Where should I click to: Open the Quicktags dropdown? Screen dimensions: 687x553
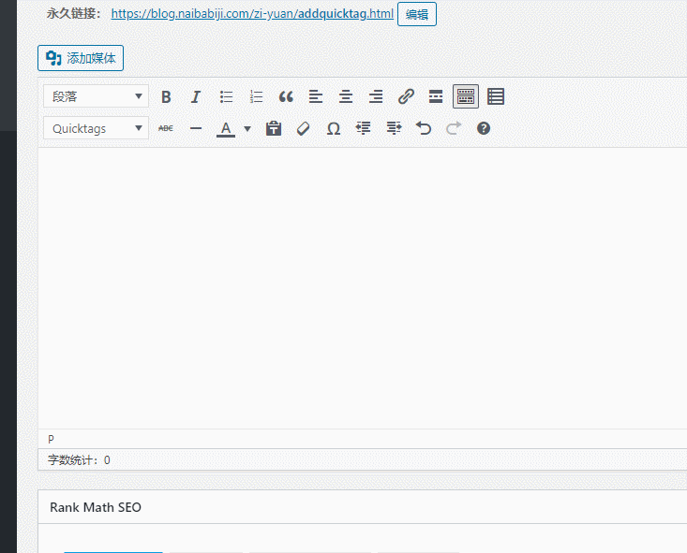[96, 128]
